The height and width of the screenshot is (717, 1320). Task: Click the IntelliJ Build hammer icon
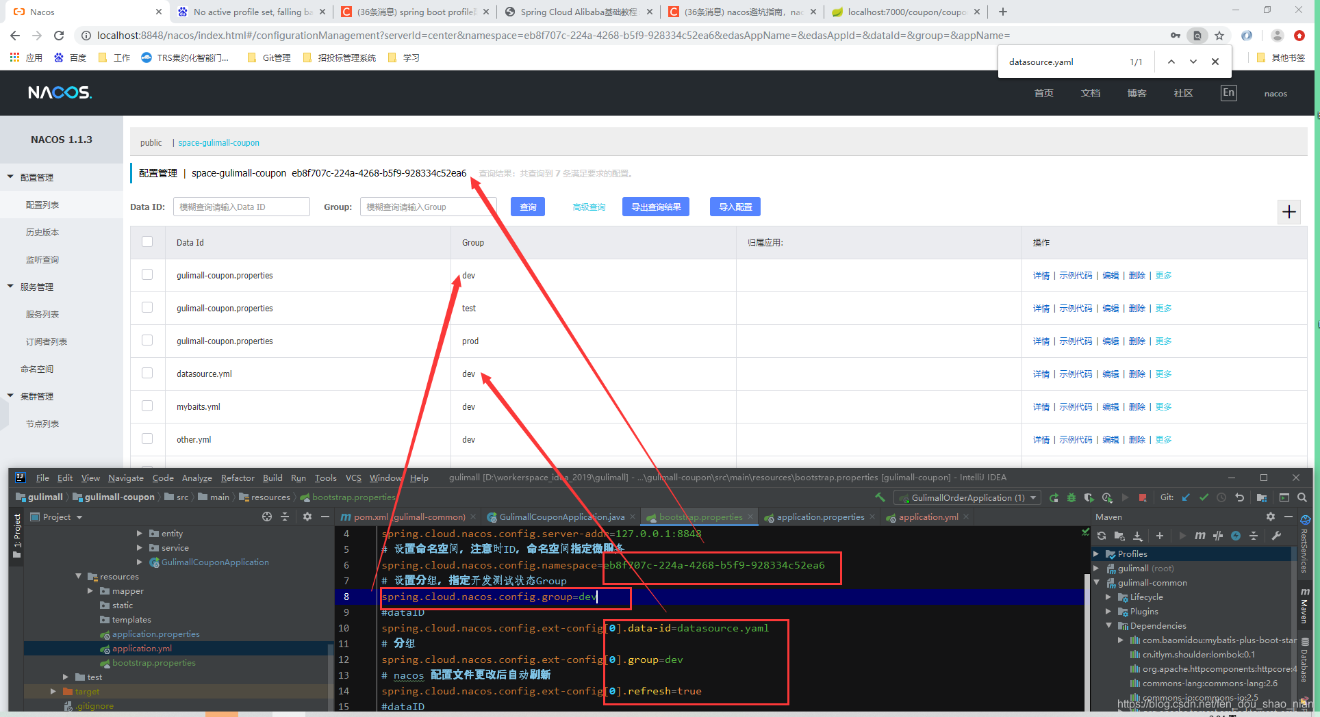[880, 497]
